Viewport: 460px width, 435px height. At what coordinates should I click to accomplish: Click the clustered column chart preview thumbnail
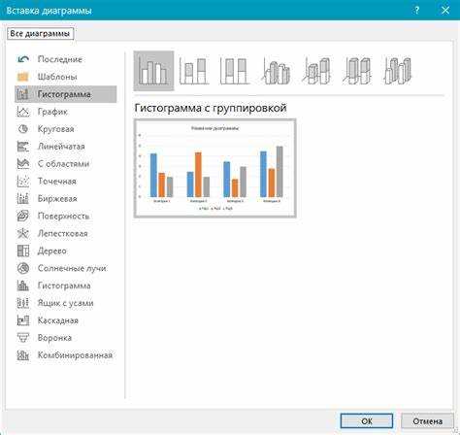[x=215, y=168]
